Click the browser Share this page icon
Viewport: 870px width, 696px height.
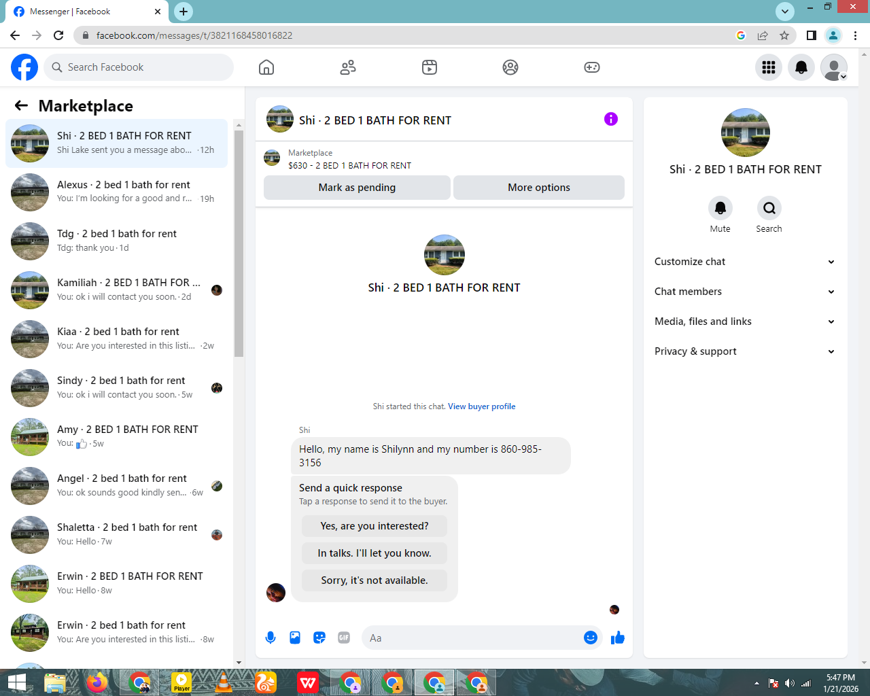click(x=763, y=35)
